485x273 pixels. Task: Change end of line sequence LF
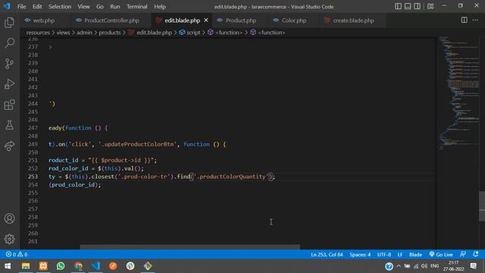point(400,255)
